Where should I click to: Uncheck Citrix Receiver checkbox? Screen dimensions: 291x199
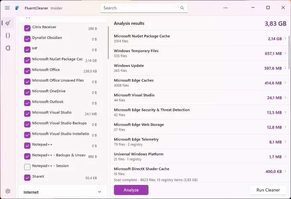[27, 28]
